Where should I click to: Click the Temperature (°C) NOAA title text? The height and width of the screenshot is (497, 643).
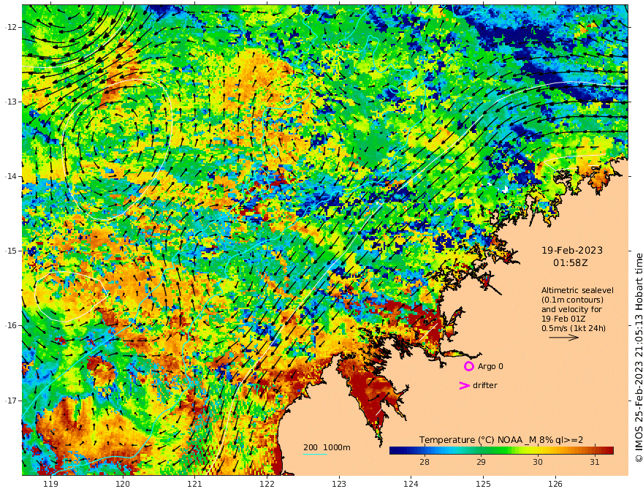[x=501, y=440]
